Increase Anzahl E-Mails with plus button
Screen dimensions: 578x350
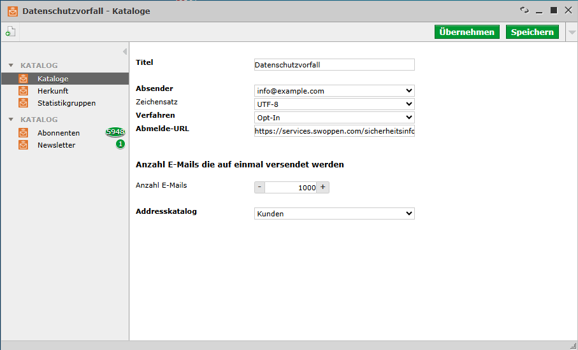322,187
